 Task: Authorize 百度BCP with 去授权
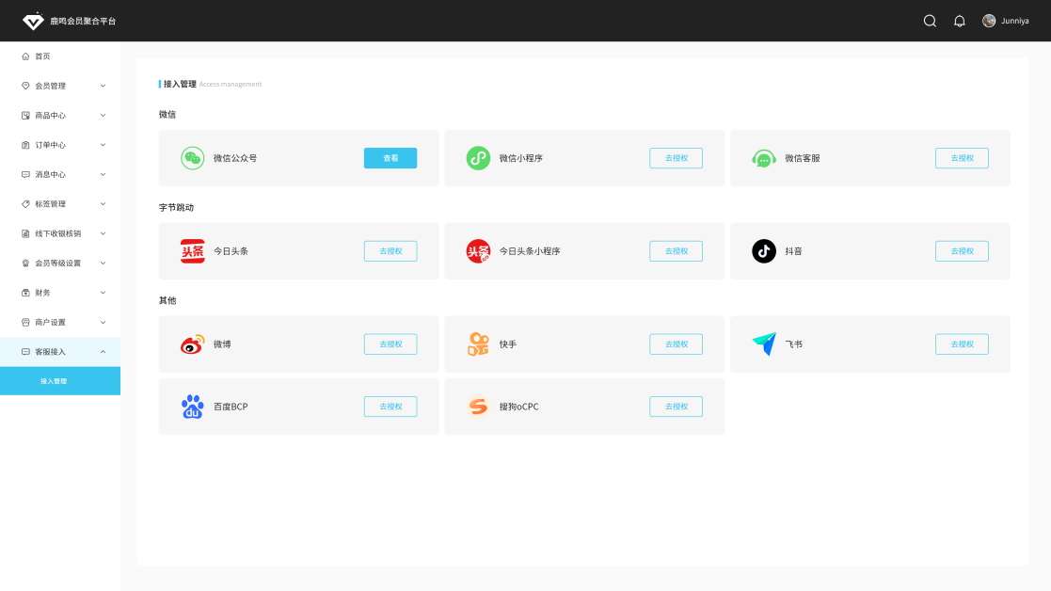click(x=390, y=407)
